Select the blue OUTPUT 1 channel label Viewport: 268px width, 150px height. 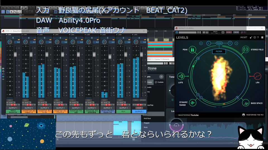tap(139, 112)
